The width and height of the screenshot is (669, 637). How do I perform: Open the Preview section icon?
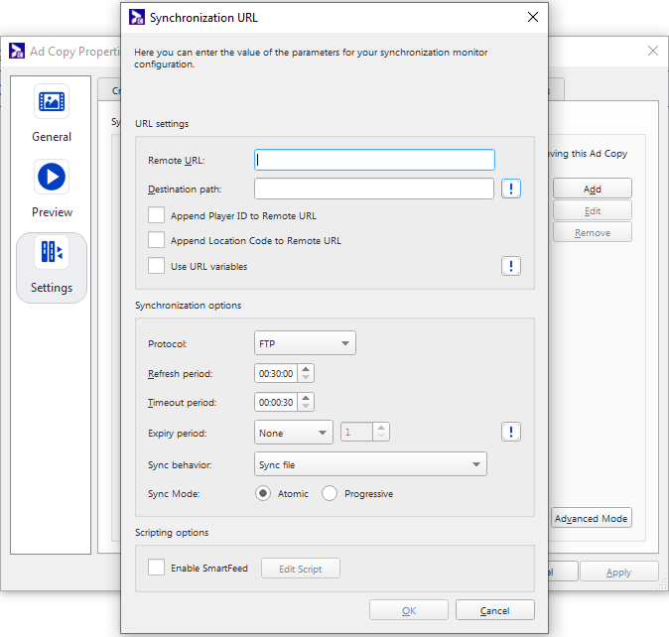click(52, 177)
